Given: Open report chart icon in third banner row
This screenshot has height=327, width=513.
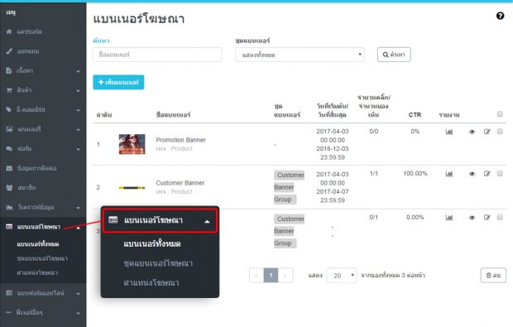Looking at the screenshot, I should click(x=448, y=218).
